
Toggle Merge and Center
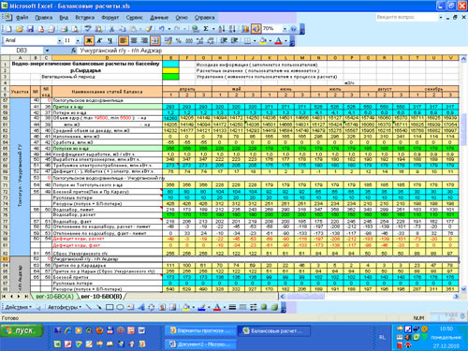155,40
